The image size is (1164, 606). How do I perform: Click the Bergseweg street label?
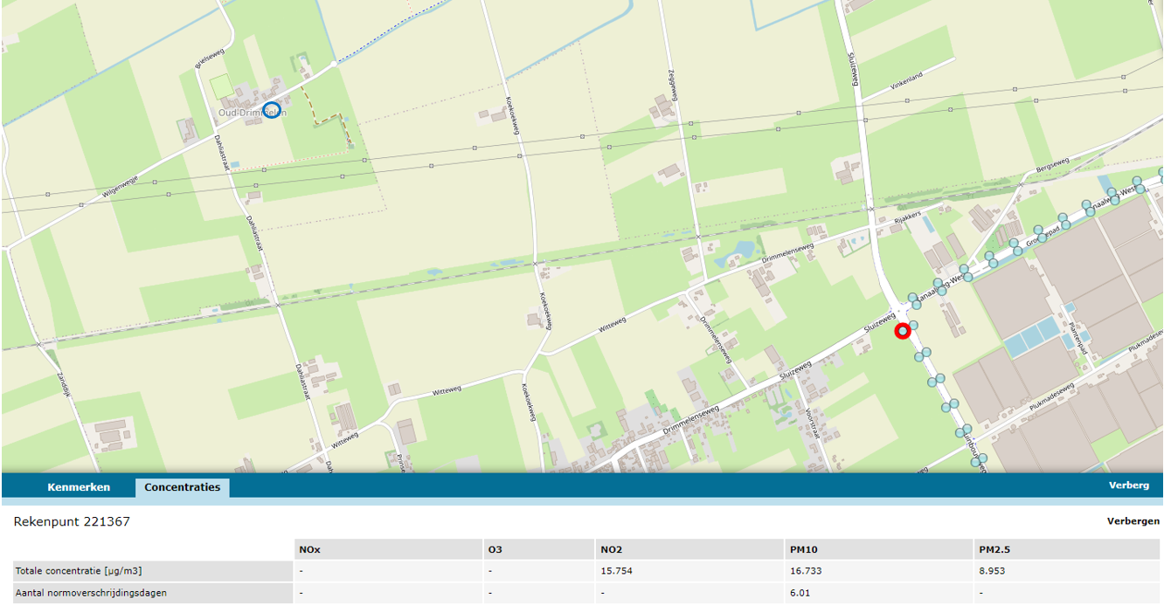pos(1052,164)
